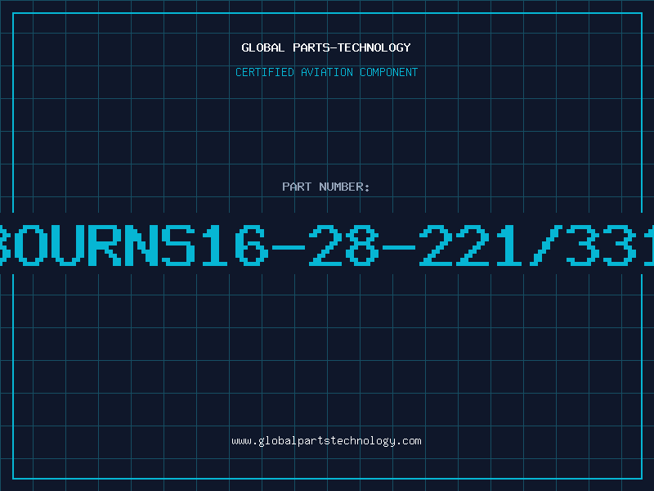This screenshot has width=654, height=491.
Task: Open the www.globalpartstechnology.com link
Action: (x=326, y=441)
